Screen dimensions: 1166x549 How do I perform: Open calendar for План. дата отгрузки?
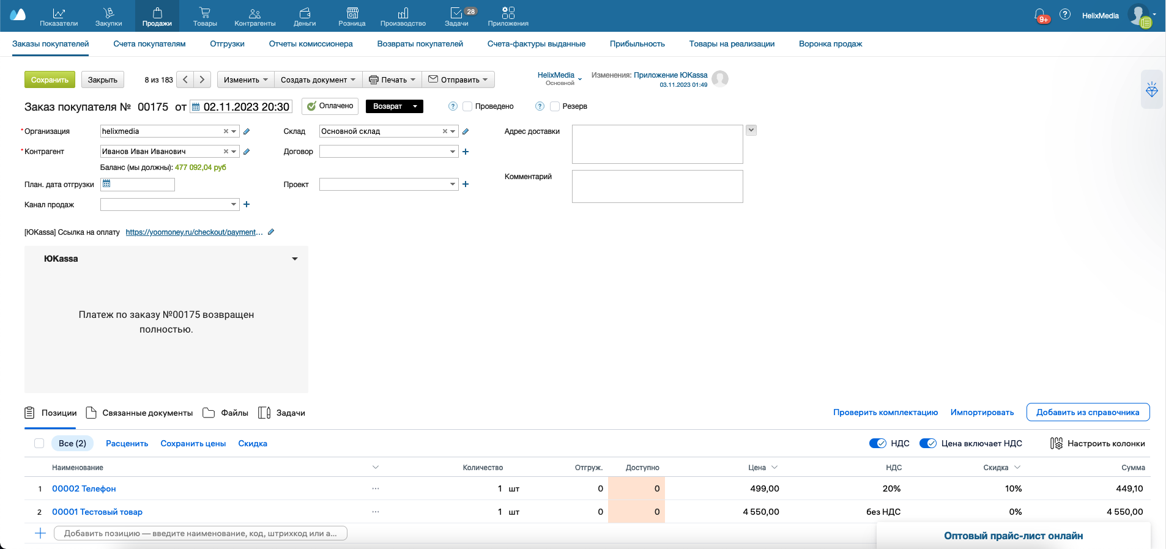pyautogui.click(x=106, y=183)
